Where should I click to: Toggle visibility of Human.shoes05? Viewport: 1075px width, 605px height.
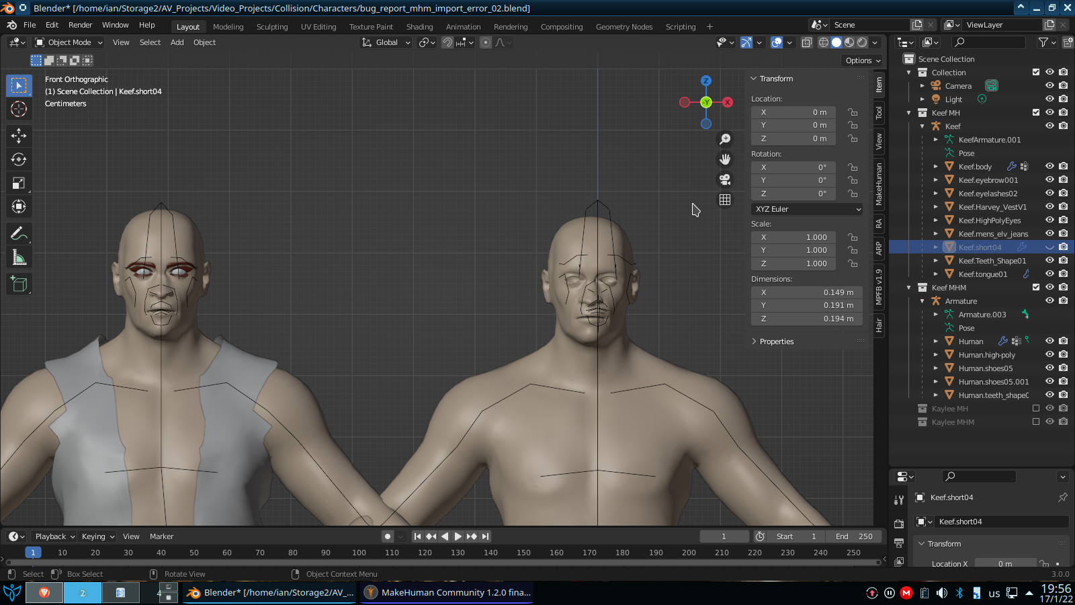[1049, 368]
